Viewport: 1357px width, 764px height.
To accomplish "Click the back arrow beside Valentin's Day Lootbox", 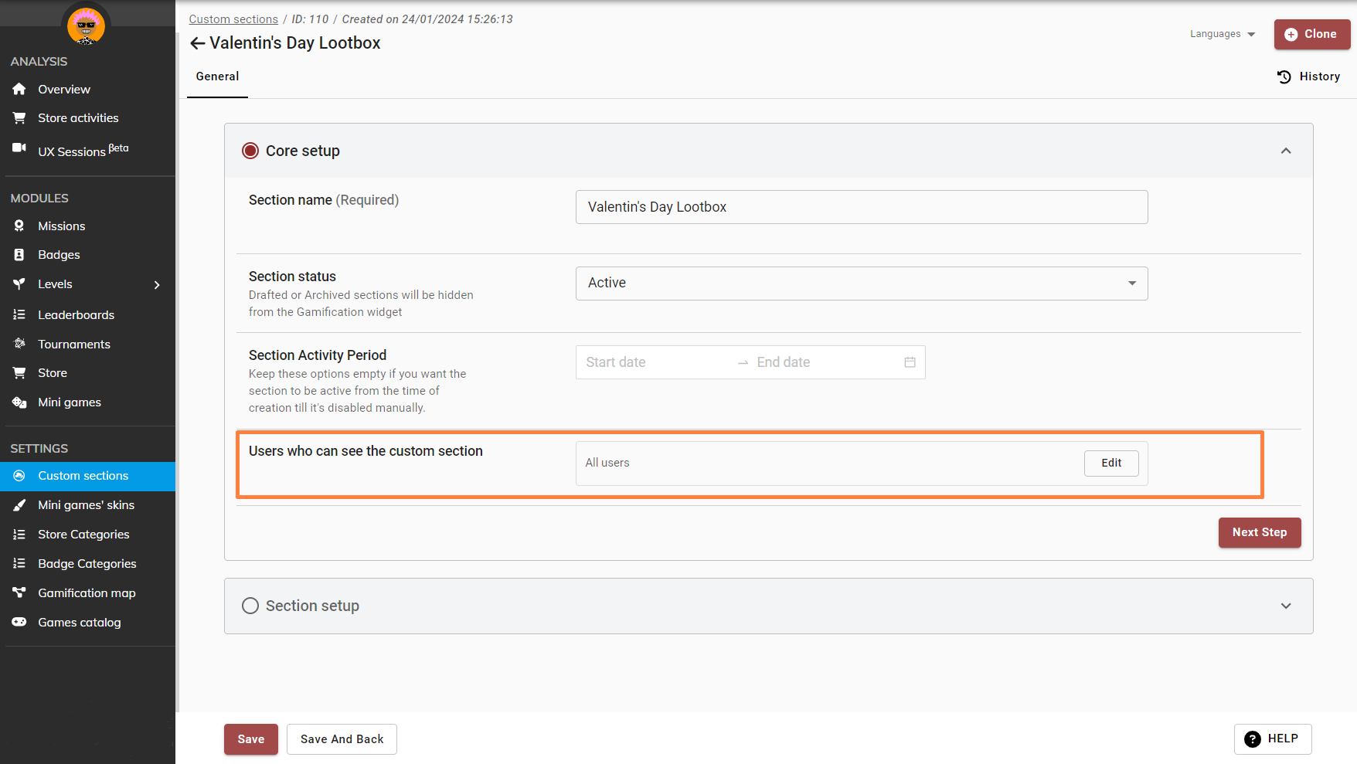I will click(198, 43).
